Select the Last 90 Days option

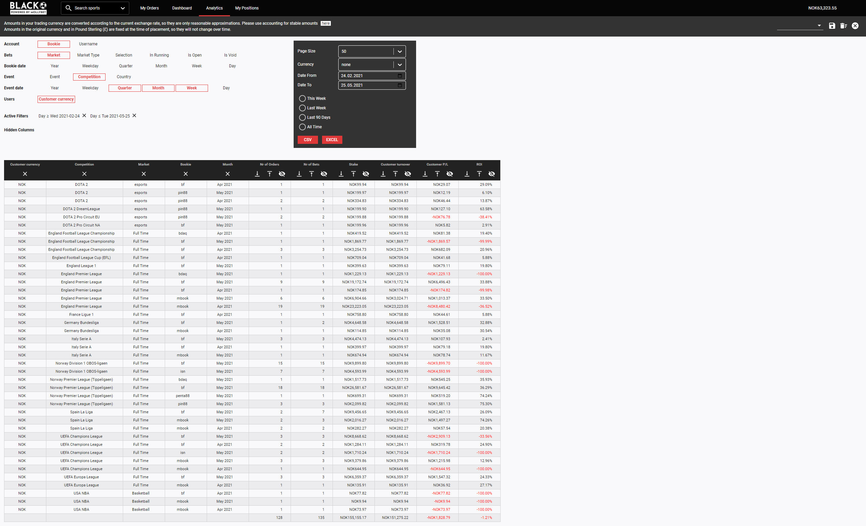pos(302,117)
